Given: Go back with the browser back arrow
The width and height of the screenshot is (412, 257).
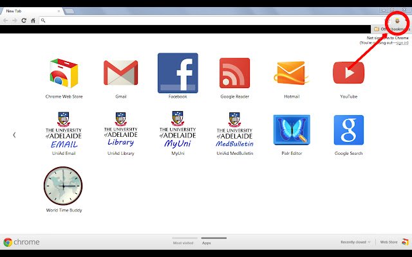Looking at the screenshot, I should [x=6, y=21].
